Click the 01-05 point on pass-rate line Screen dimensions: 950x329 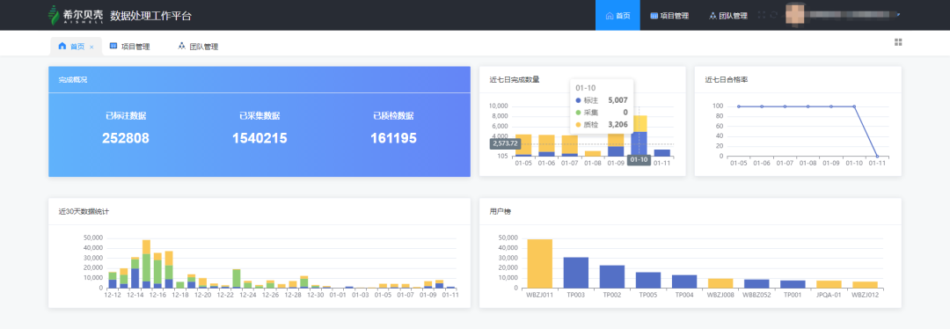point(739,106)
